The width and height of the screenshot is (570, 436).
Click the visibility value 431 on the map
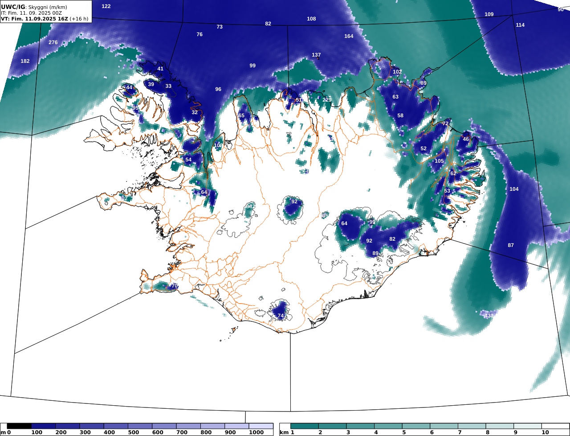(x=489, y=316)
